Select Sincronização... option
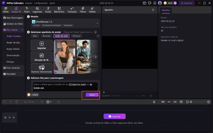Viewport: 213px width, 133px height. click(x=14, y=55)
